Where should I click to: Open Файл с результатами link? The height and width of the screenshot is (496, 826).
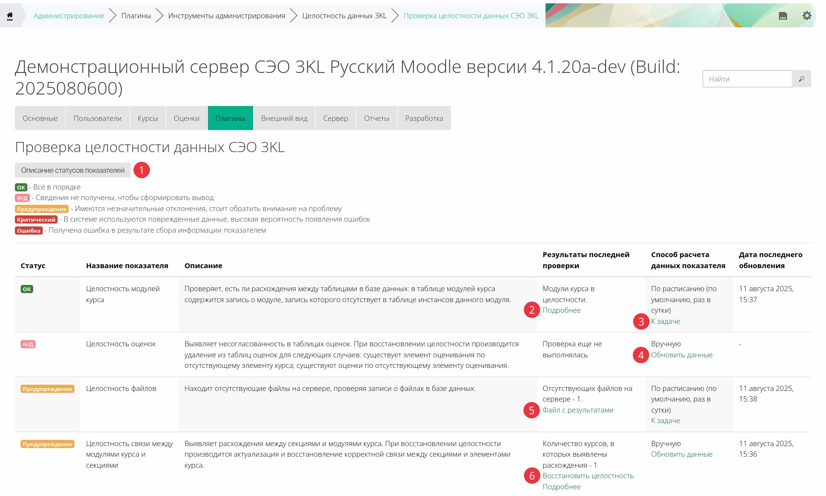578,410
